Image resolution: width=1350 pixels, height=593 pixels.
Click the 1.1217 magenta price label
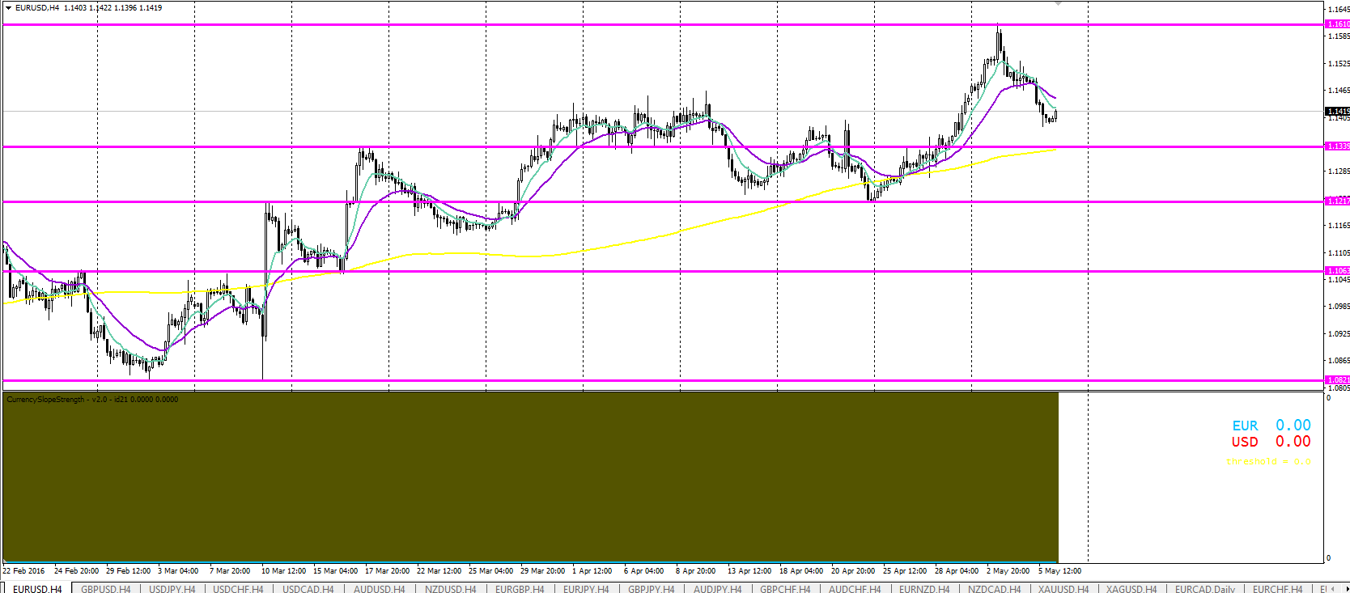(1337, 201)
